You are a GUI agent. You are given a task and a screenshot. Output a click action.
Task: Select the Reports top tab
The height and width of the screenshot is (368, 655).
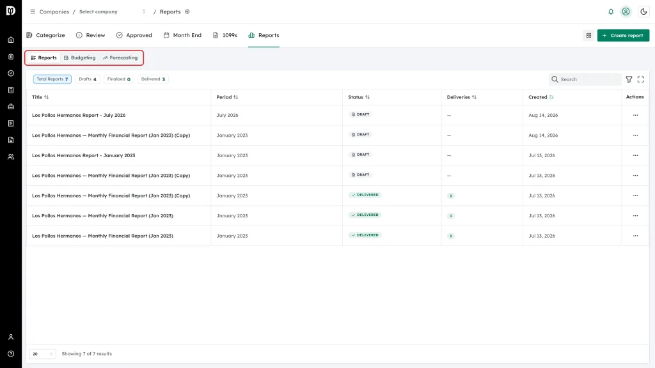tap(264, 36)
